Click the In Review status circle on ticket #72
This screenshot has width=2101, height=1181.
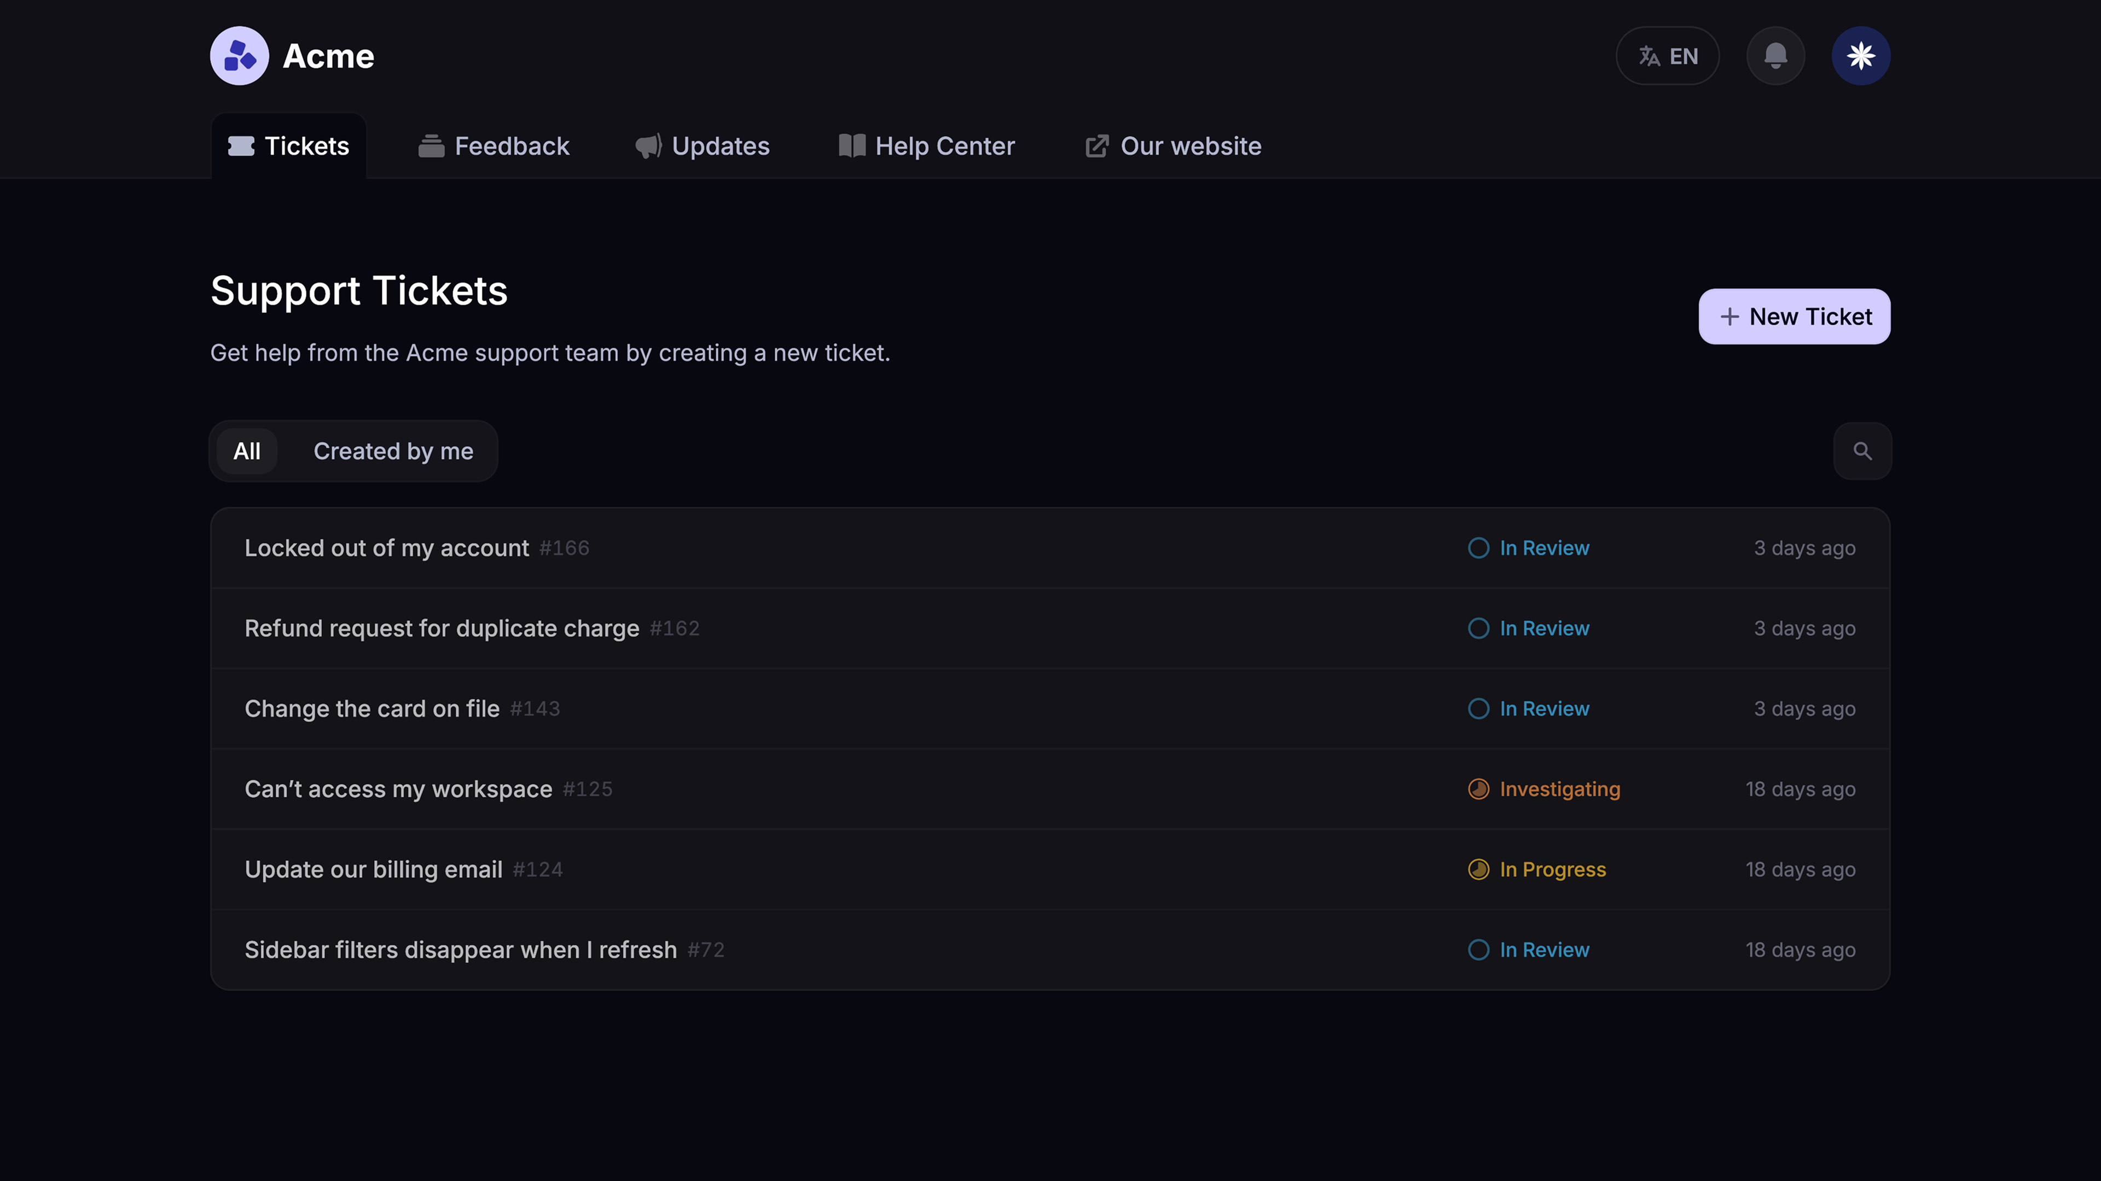click(x=1478, y=950)
